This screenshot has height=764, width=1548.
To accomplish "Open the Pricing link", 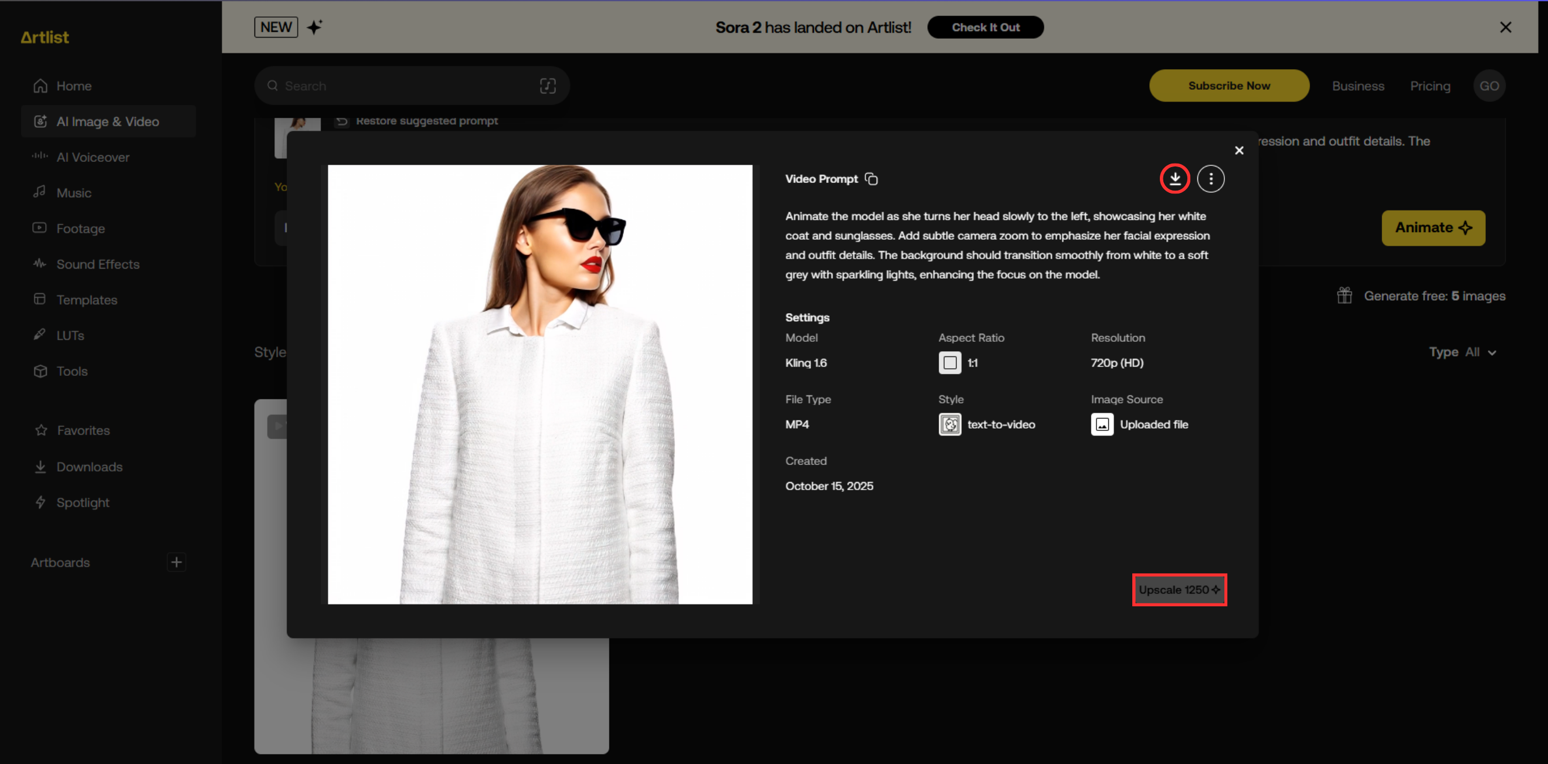I will click(1430, 86).
